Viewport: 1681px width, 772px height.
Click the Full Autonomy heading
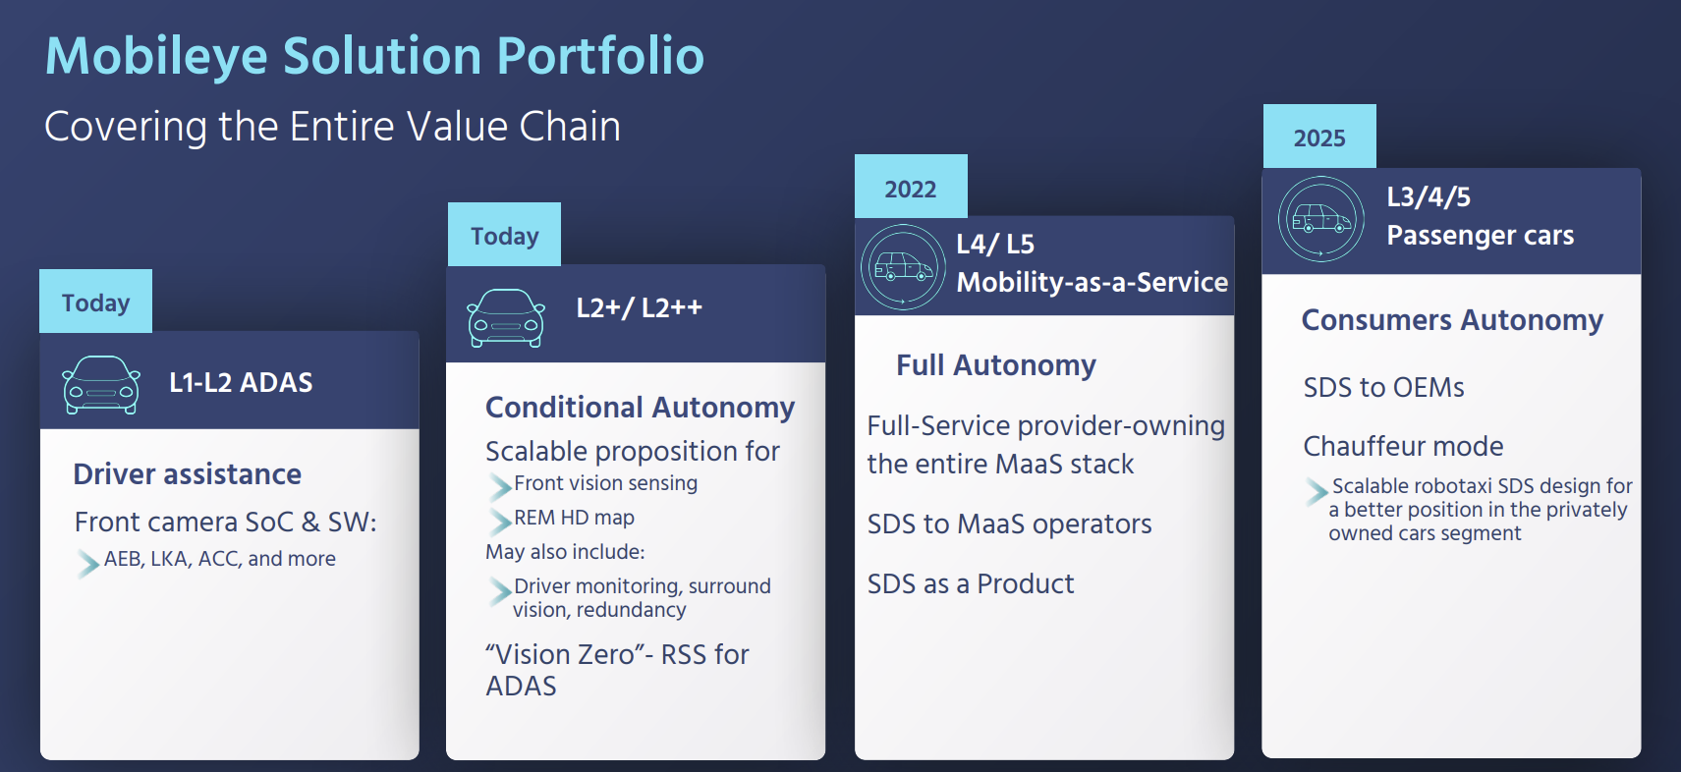point(996,364)
